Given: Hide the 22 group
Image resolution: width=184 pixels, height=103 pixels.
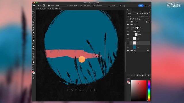Looking at the screenshot, I should (x=128, y=24).
